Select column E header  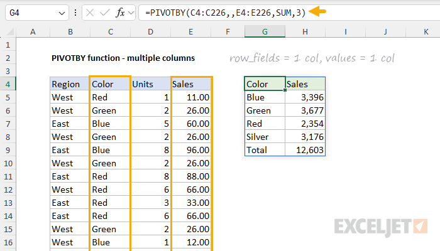tap(190, 31)
